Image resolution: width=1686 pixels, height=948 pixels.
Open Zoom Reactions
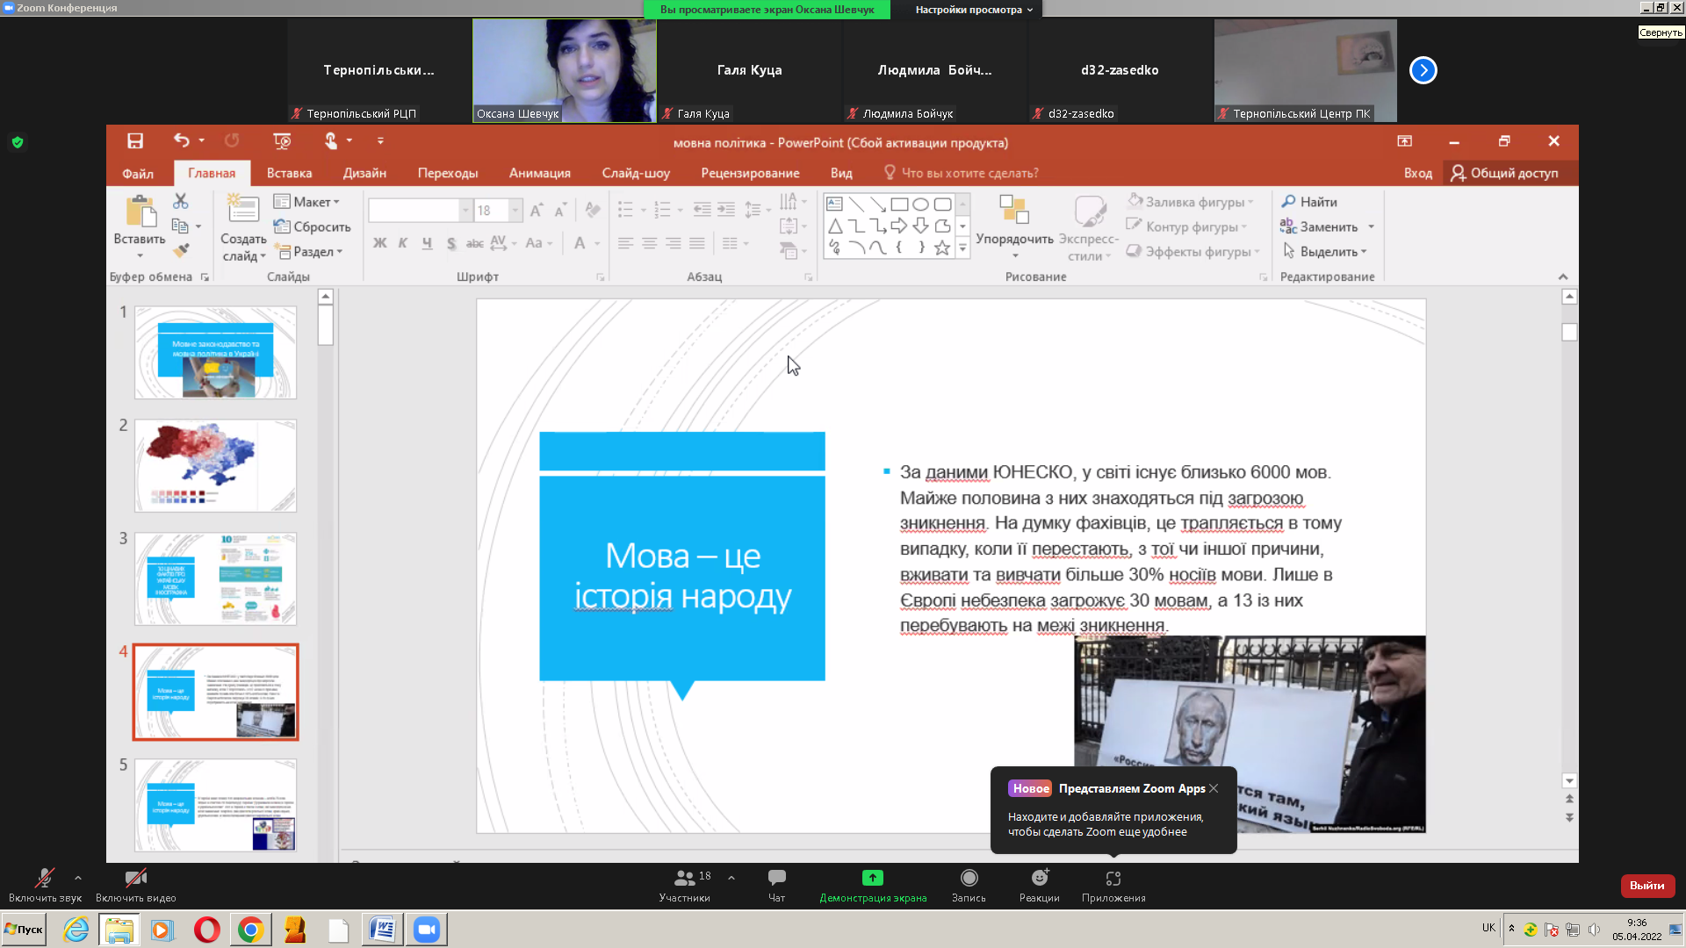pos(1039,885)
